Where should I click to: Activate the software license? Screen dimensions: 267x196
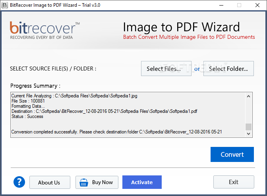pyautogui.click(x=142, y=182)
